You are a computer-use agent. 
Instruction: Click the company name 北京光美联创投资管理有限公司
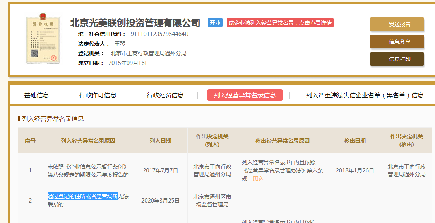[135, 23]
